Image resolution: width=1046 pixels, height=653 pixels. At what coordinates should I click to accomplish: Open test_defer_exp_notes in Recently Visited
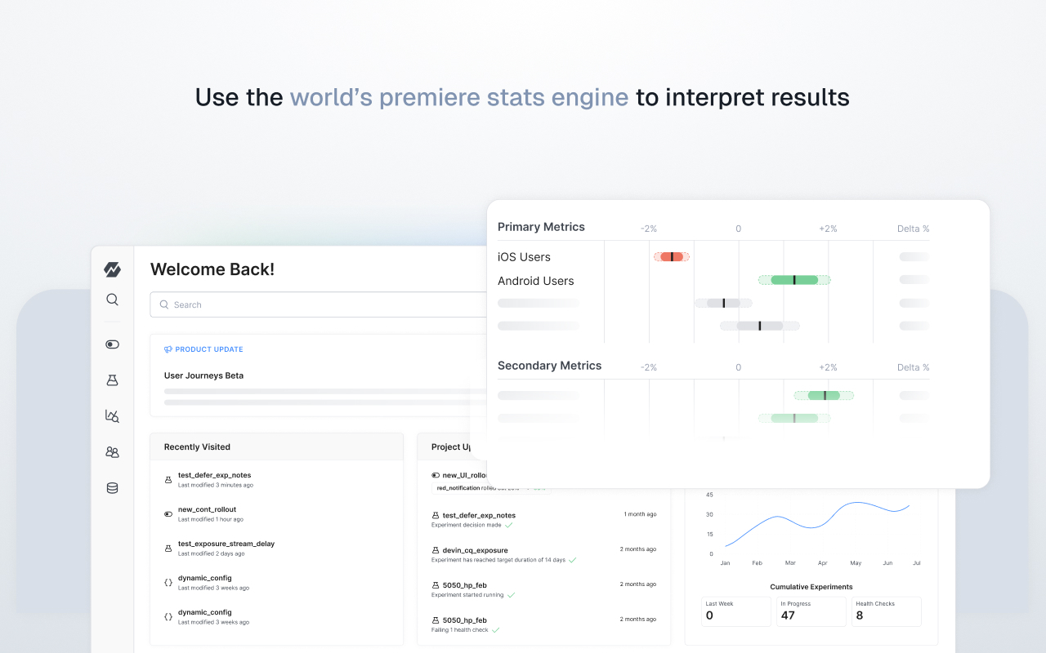pyautogui.click(x=214, y=475)
